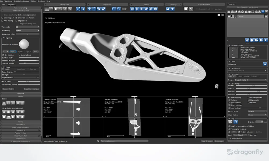Click the Export Screenshot button
Screen dimensions: 269x161
[x=31, y=89]
